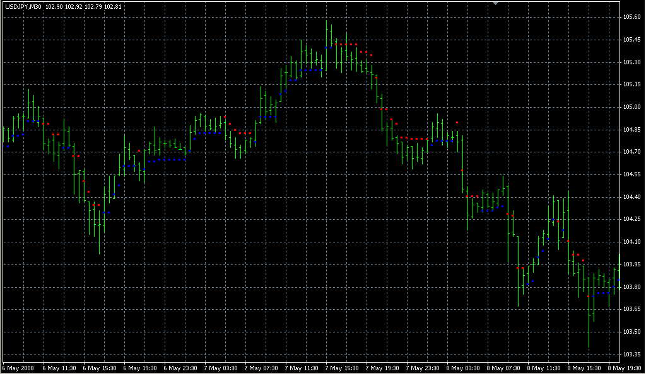Click the chart shift triangle marker at top
The width and height of the screenshot is (646, 374).
point(496,3)
